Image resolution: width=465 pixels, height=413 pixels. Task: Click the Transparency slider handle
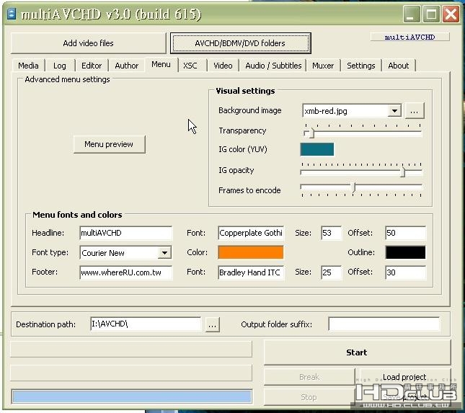309,133
